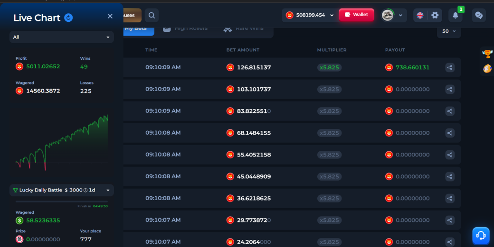Click the x5.825 multiplier in the winning row
Screen dimensions: 494x247
(329, 67)
